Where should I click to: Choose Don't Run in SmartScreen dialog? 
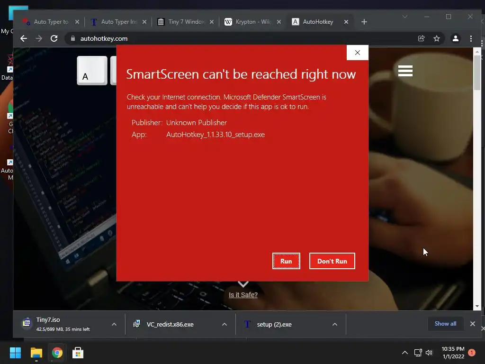[332, 261]
